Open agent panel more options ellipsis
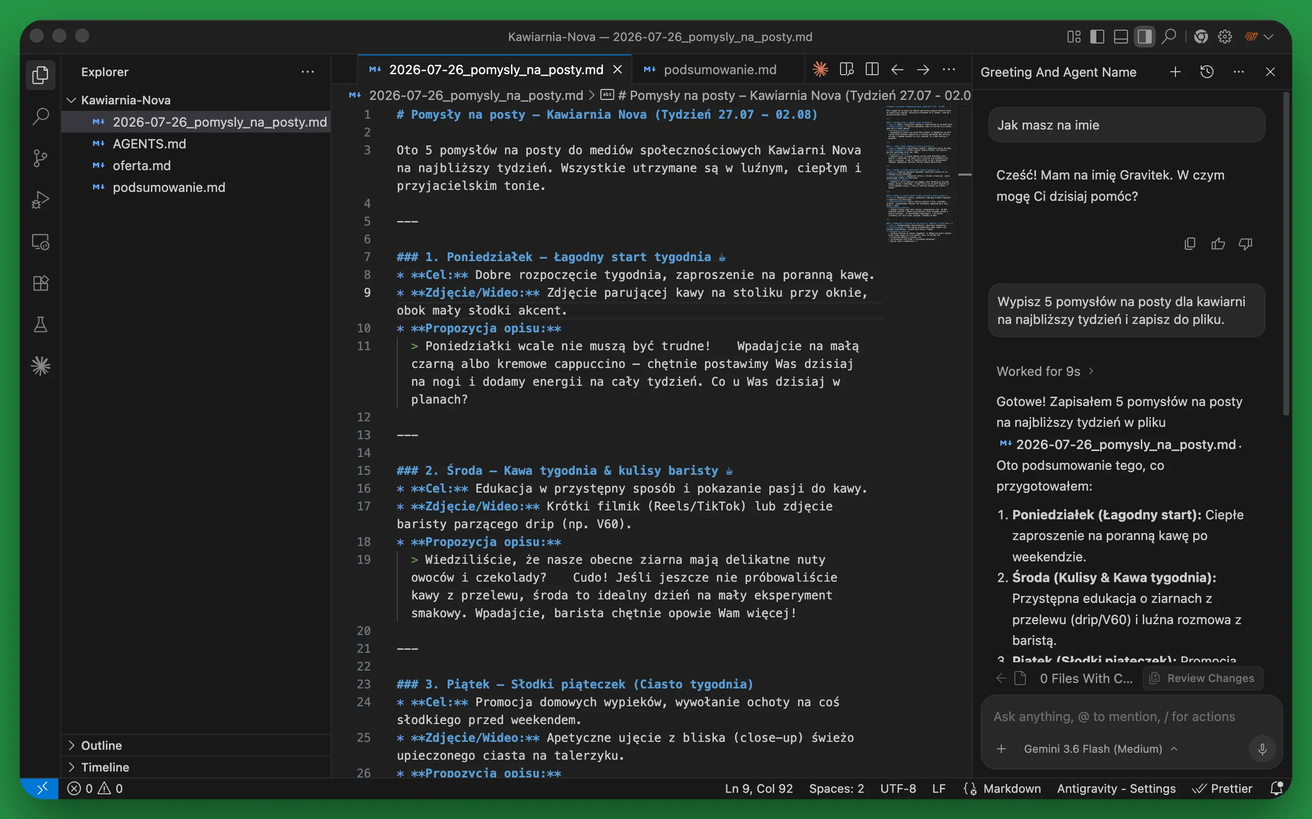This screenshot has height=819, width=1312. [1238, 72]
